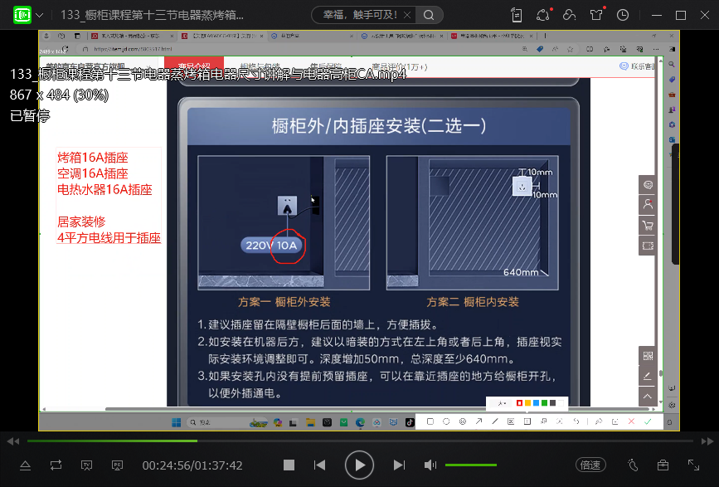Image resolution: width=719 pixels, height=487 pixels.
Task: Pick the green annotation color swatch in video
Action: (x=544, y=403)
